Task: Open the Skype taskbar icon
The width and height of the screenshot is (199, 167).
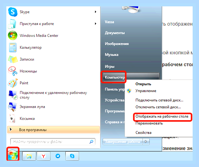Action: tap(72, 156)
